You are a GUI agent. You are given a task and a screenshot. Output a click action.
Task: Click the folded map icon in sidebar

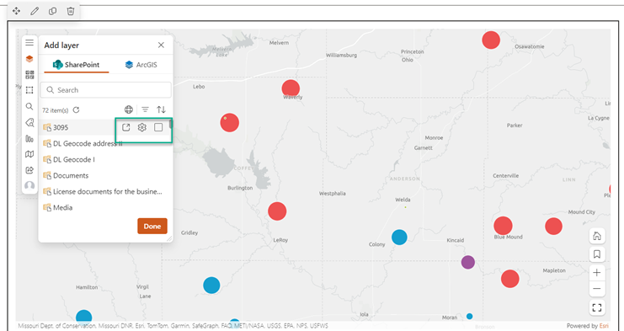[x=29, y=154]
